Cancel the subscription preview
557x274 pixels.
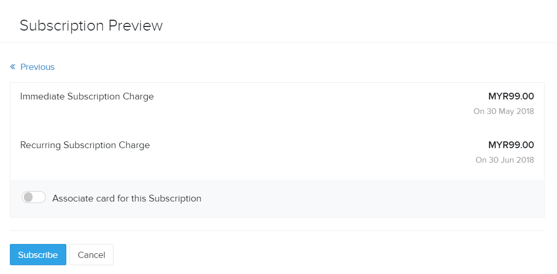coord(91,255)
